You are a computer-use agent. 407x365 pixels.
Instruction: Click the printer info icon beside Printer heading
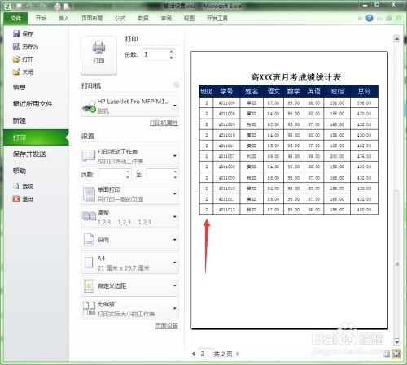[177, 85]
